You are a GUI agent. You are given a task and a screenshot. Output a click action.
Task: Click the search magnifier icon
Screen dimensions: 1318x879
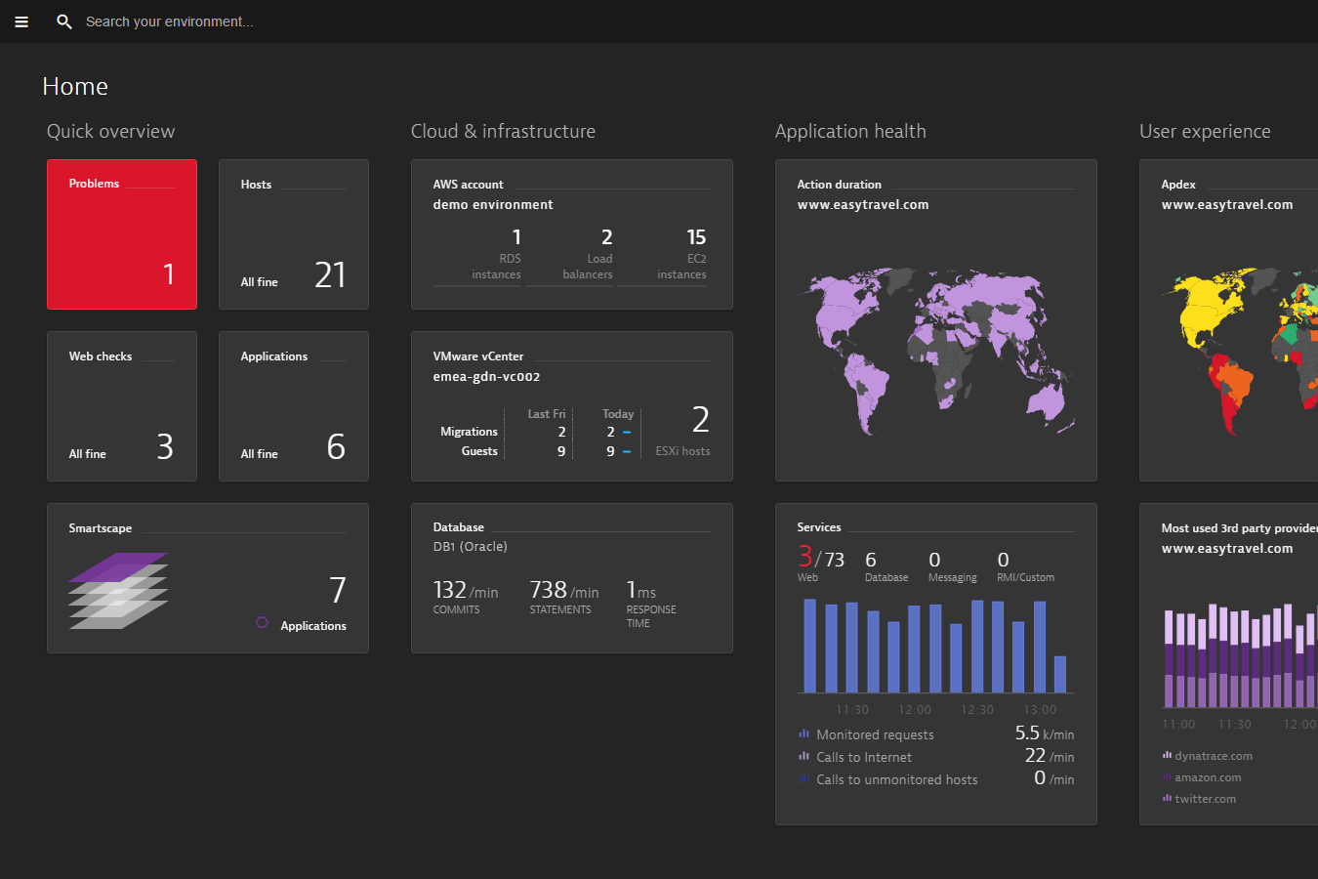pos(64,21)
